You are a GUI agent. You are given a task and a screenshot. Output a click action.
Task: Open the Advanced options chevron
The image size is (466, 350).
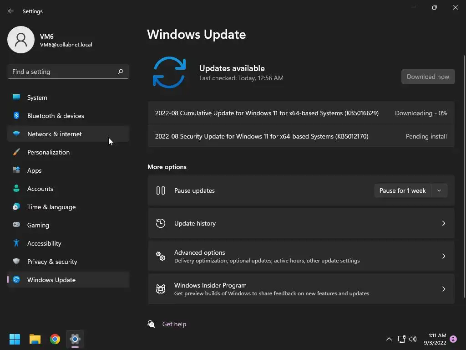point(443,256)
